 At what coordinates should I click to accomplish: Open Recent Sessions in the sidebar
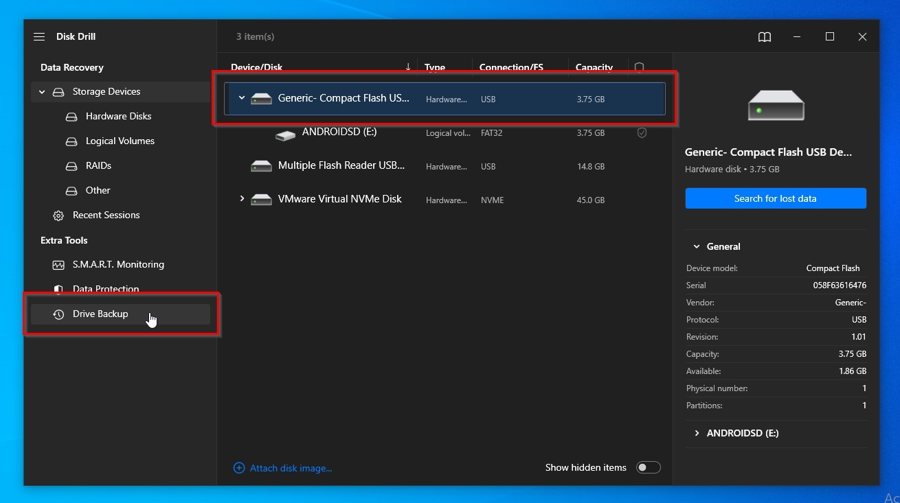pyautogui.click(x=106, y=215)
